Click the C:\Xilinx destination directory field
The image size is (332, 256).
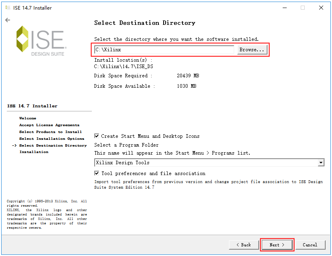[x=164, y=50]
